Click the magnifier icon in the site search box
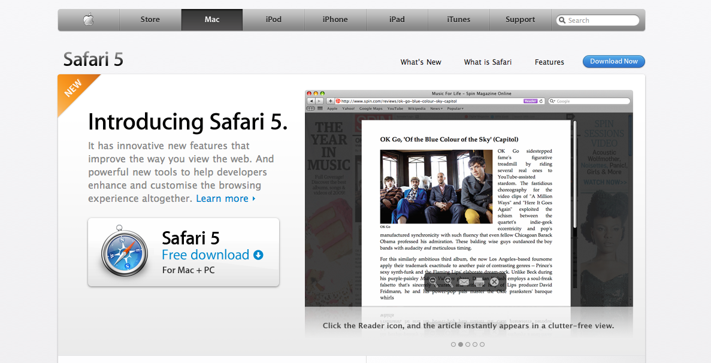The width and height of the screenshot is (711, 363). coord(562,20)
